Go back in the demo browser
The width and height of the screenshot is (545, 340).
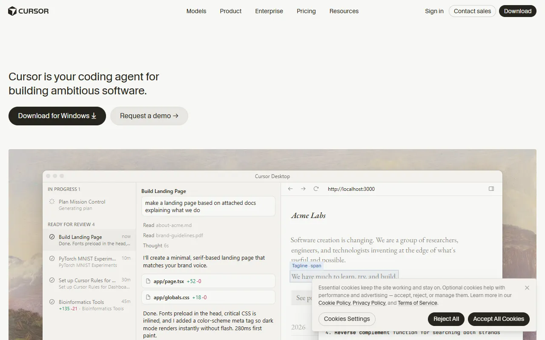(290, 189)
